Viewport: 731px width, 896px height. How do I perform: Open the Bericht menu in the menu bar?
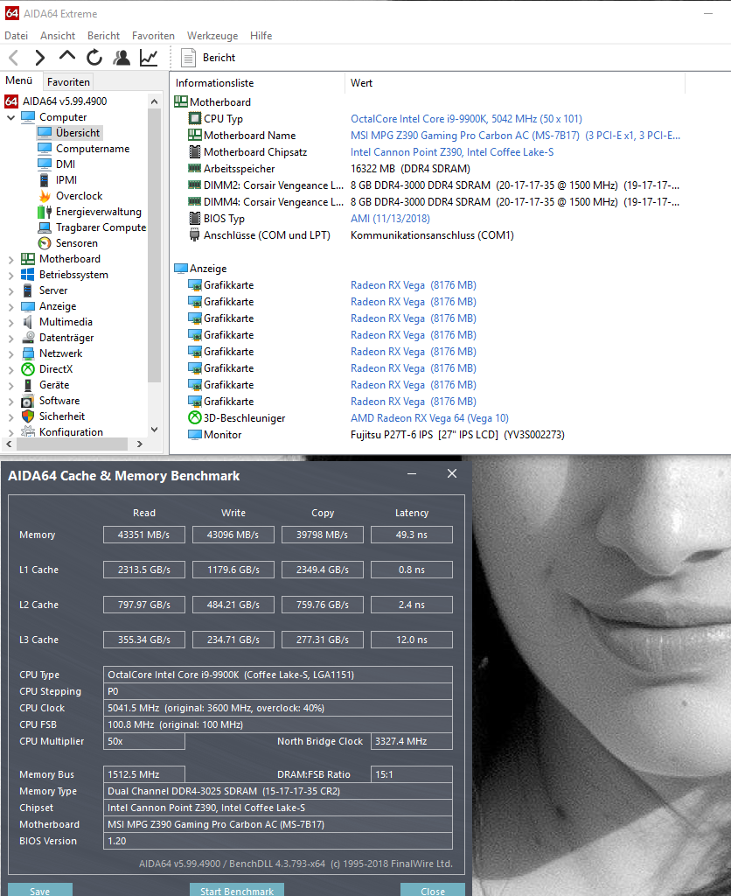[x=103, y=35]
